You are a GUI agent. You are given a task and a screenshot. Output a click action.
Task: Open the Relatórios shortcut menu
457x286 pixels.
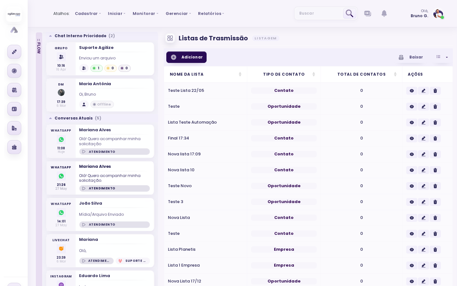coord(211,14)
